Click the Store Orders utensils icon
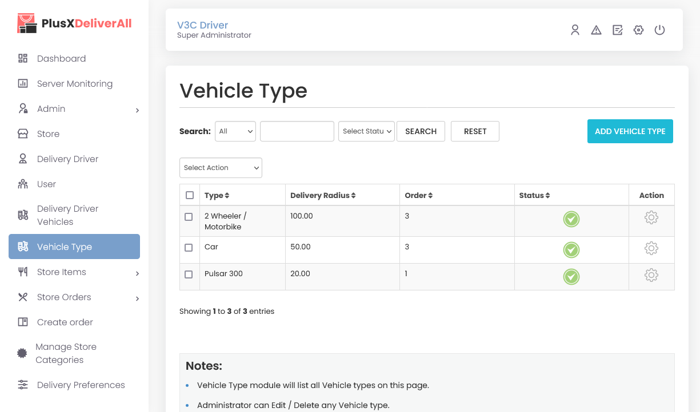700x412 pixels. [x=23, y=297]
